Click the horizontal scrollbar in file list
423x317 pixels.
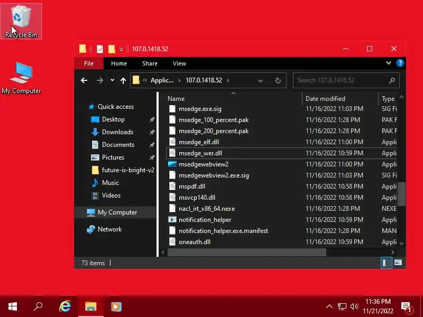(x=246, y=253)
